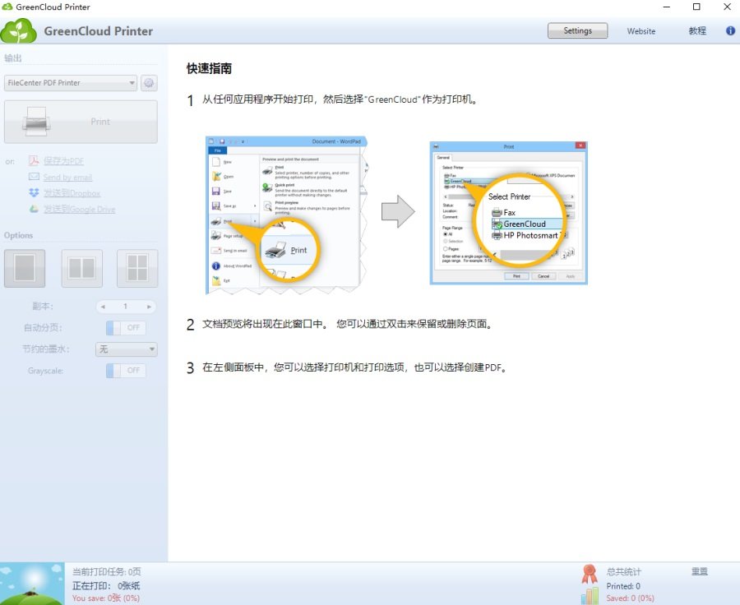Maximize the GreenCloud Printer window
This screenshot has width=740, height=605.
pos(696,7)
